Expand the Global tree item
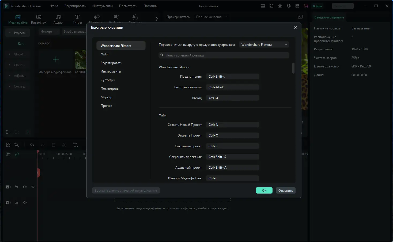The height and width of the screenshot is (242, 393). [10, 54]
